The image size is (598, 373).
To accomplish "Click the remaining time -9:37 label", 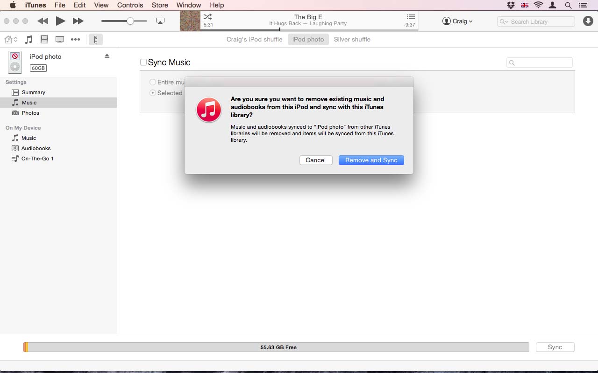I will point(409,25).
